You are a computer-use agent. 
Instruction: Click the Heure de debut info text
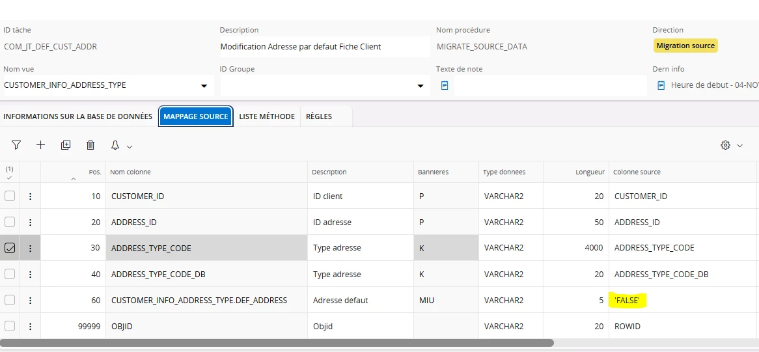[715, 85]
